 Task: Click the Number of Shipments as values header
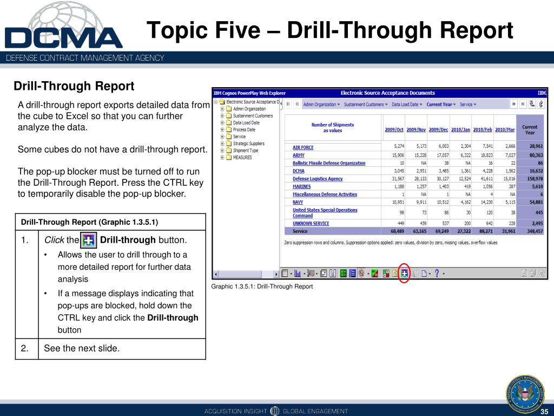(x=333, y=128)
